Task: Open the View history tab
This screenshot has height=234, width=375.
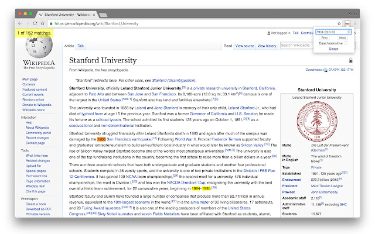Action: [267, 46]
